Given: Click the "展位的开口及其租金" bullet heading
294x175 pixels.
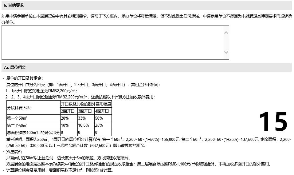Looking at the screenshot, I should pyautogui.click(x=25, y=79).
